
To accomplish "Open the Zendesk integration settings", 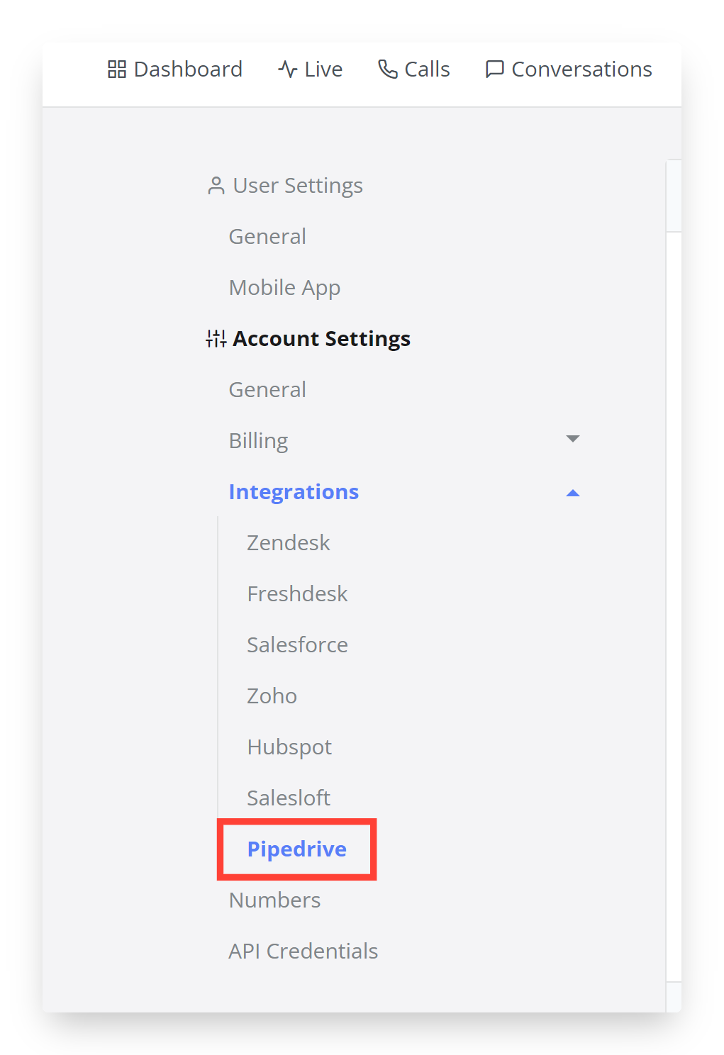I will (x=288, y=542).
